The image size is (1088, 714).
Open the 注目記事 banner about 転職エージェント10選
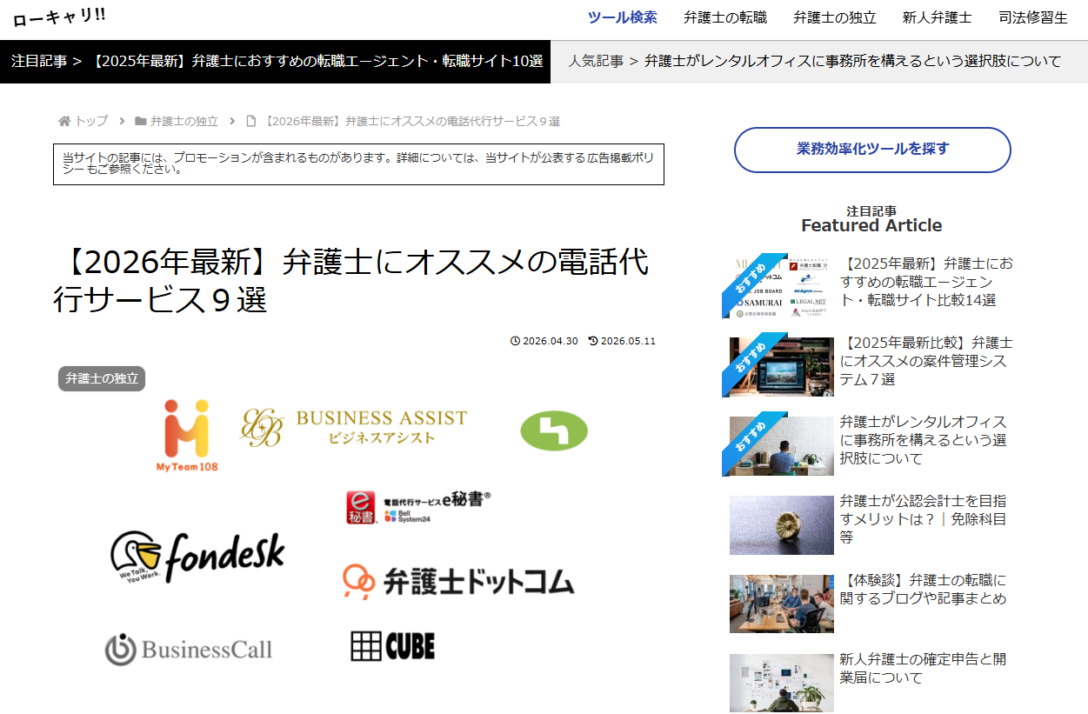point(275,62)
